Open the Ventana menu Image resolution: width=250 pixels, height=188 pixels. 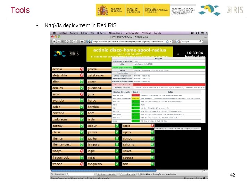pos(147,33)
